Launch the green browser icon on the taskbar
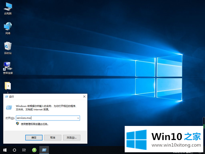 click(x=34, y=150)
